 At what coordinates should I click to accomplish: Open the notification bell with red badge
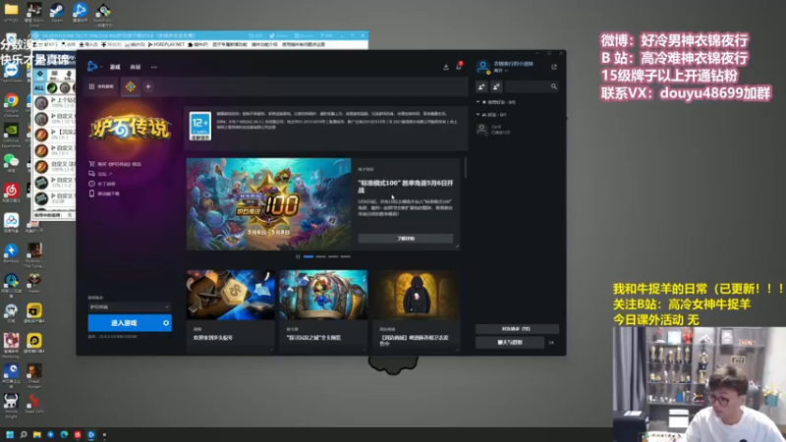tap(459, 66)
